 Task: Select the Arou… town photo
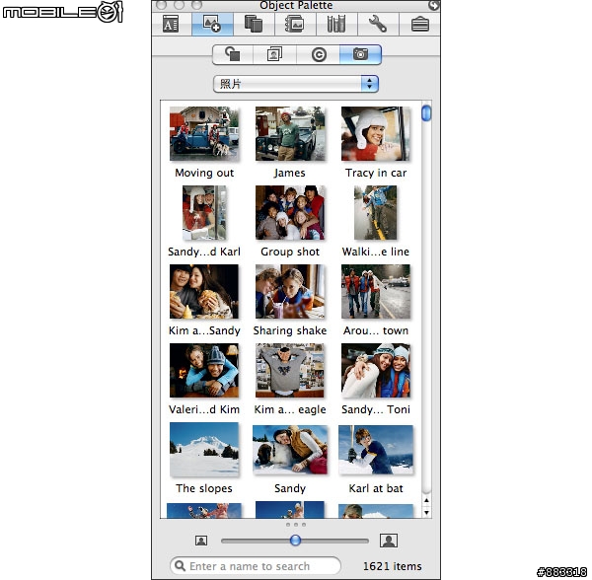(376, 291)
